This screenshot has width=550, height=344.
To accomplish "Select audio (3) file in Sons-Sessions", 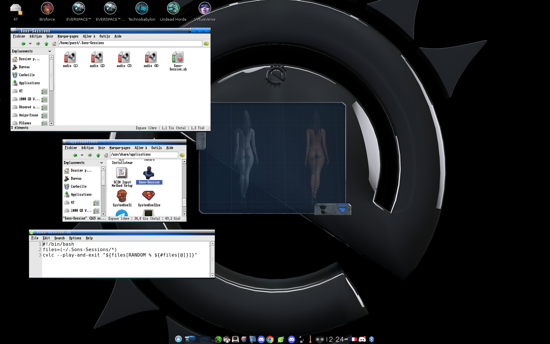I will (x=124, y=59).
